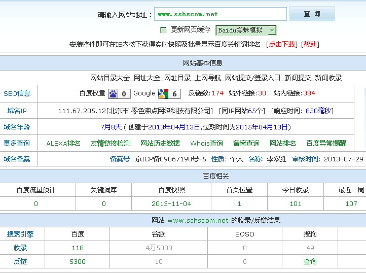
Task: Click the Google PageRank icon
Action: tap(169, 94)
